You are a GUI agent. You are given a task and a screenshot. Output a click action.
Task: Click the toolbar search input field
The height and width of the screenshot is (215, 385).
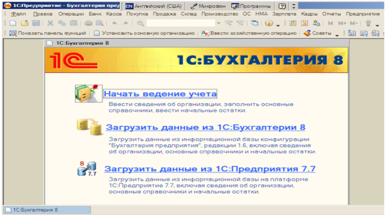181,23
